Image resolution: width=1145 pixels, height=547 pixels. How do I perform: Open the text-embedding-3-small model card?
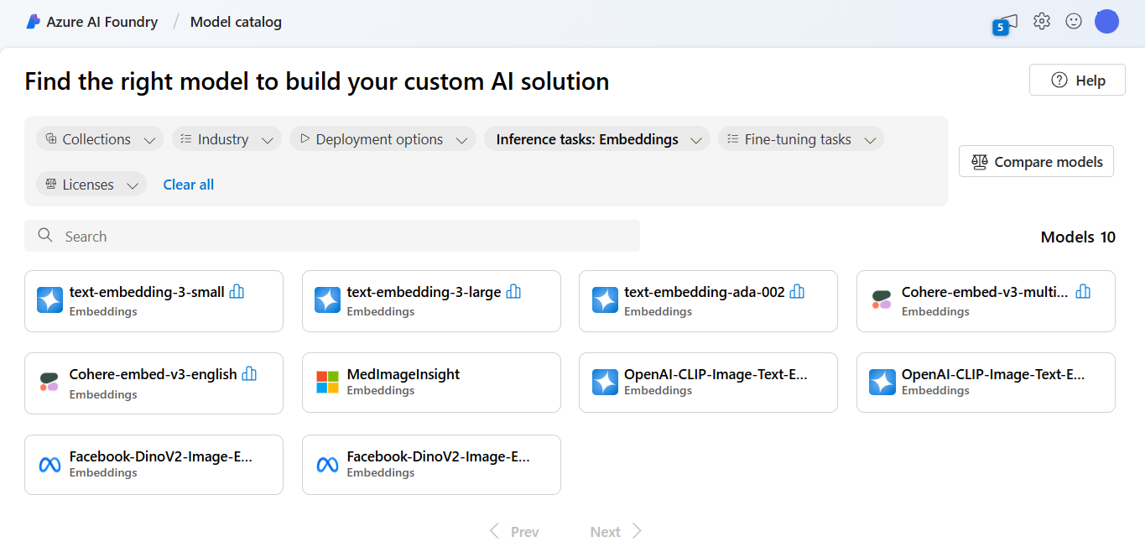(154, 301)
